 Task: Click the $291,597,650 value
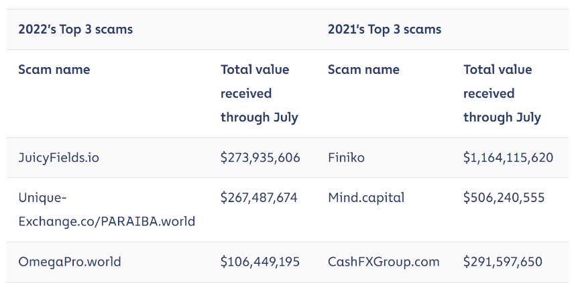[502, 262]
